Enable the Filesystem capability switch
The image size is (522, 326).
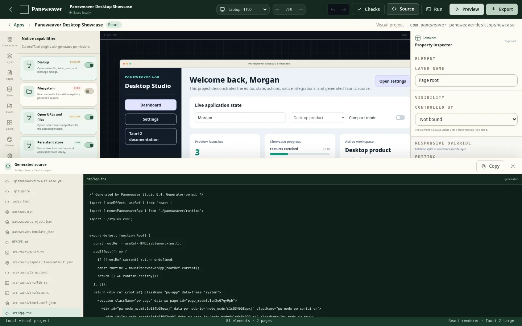coord(89,91)
